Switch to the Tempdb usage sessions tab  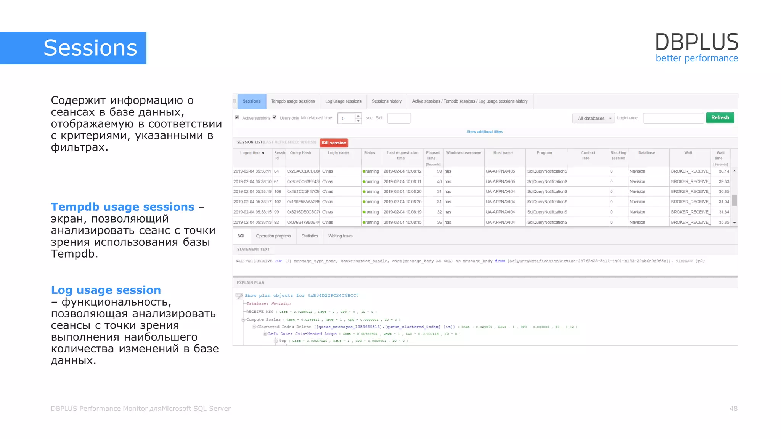pos(293,101)
